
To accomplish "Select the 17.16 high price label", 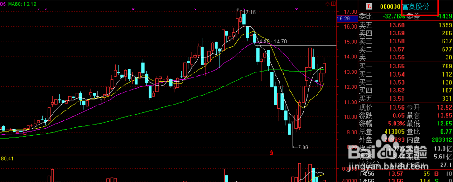I will click(x=250, y=12).
